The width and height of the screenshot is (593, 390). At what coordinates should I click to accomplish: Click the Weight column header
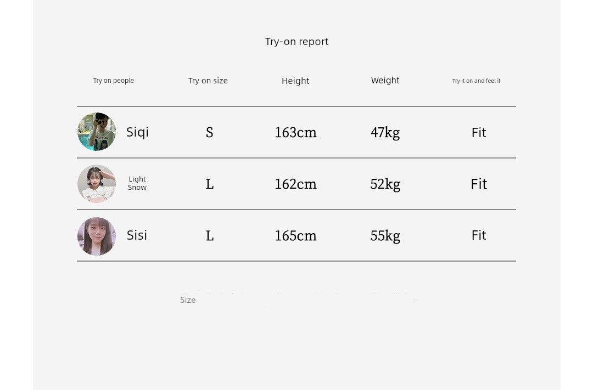point(385,81)
